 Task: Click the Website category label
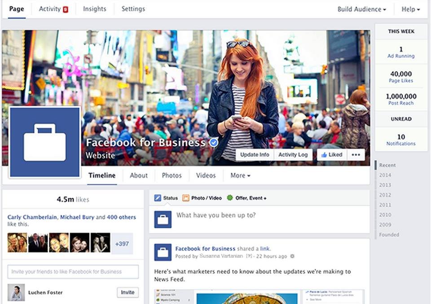(x=100, y=156)
